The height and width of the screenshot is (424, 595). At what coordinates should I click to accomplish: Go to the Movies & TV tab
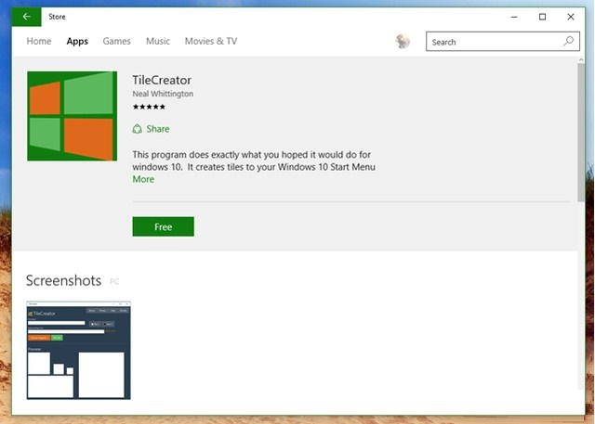coord(211,41)
